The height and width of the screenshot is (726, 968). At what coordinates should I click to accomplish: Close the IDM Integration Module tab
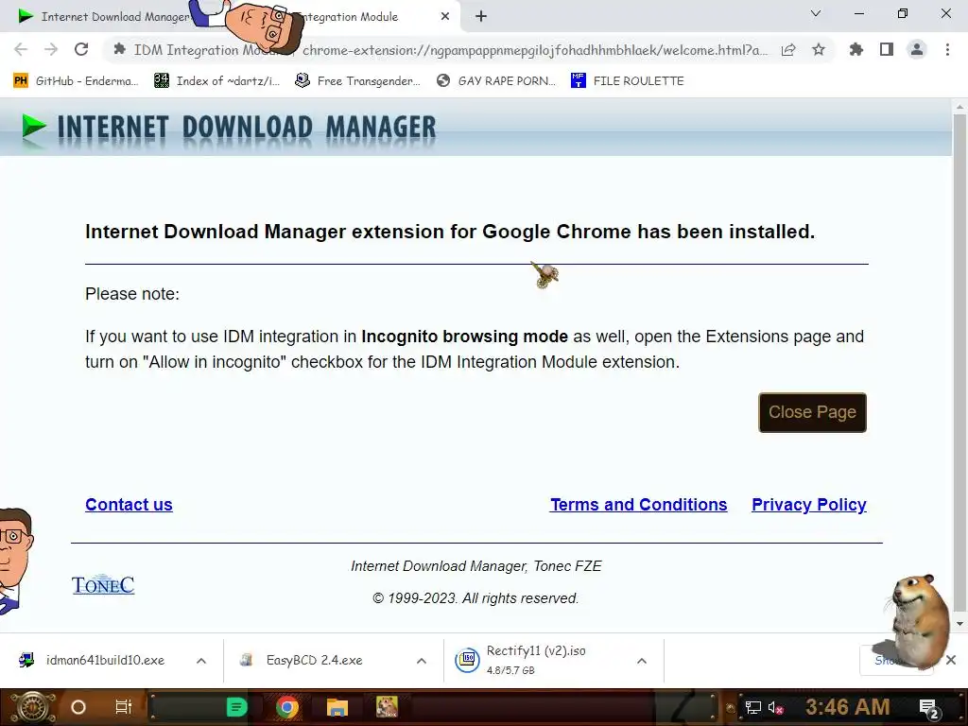tap(445, 16)
